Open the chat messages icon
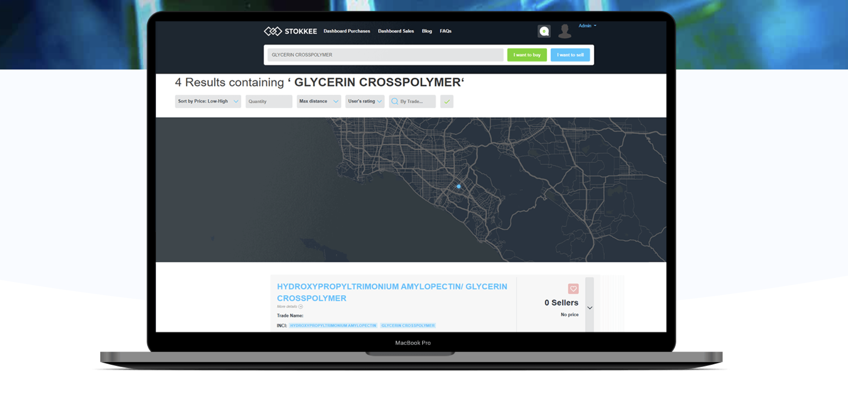848x399 pixels. click(x=544, y=31)
